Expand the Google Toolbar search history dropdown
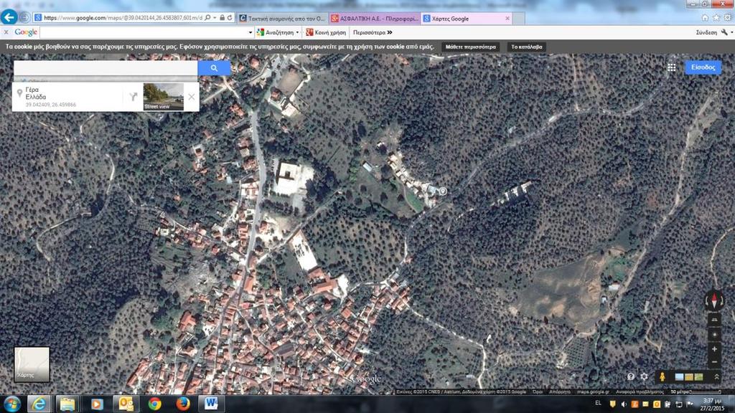 251,32
